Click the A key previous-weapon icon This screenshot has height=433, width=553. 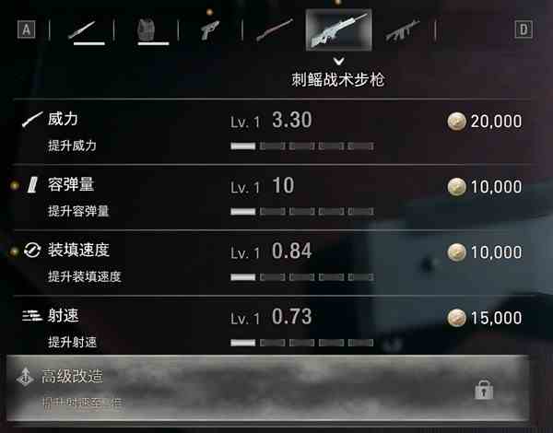(27, 29)
